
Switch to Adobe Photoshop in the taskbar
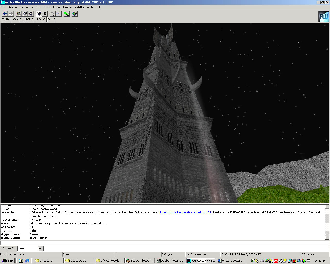pyautogui.click(x=170, y=261)
